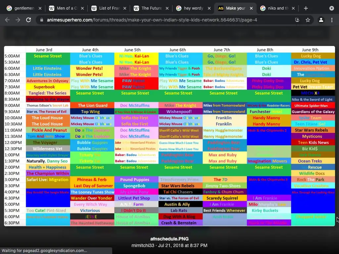Click the June 5th column header

[x=132, y=50]
